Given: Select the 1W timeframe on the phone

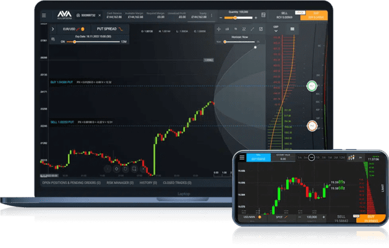Looking at the screenshot, I should tap(324, 158).
